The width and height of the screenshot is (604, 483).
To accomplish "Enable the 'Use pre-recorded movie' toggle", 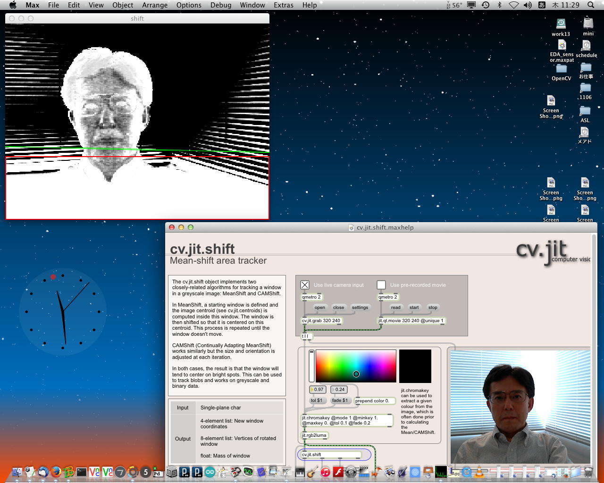I will tap(381, 285).
